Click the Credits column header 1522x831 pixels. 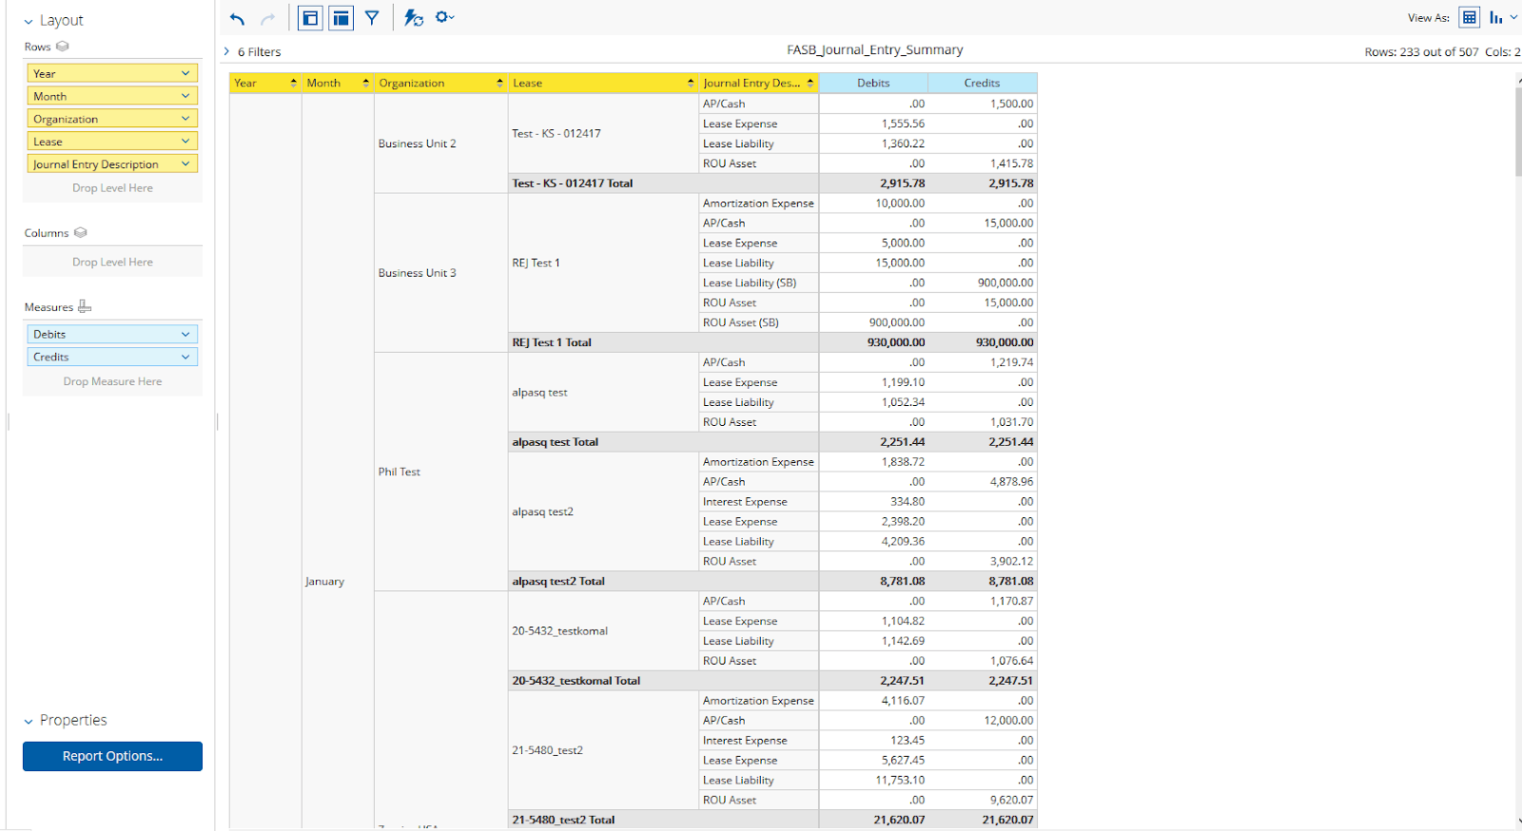(x=983, y=83)
